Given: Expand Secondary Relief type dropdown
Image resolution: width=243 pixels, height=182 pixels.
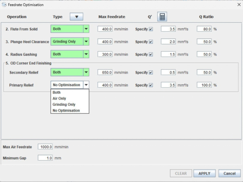Looking at the screenshot, I should point(86,72).
